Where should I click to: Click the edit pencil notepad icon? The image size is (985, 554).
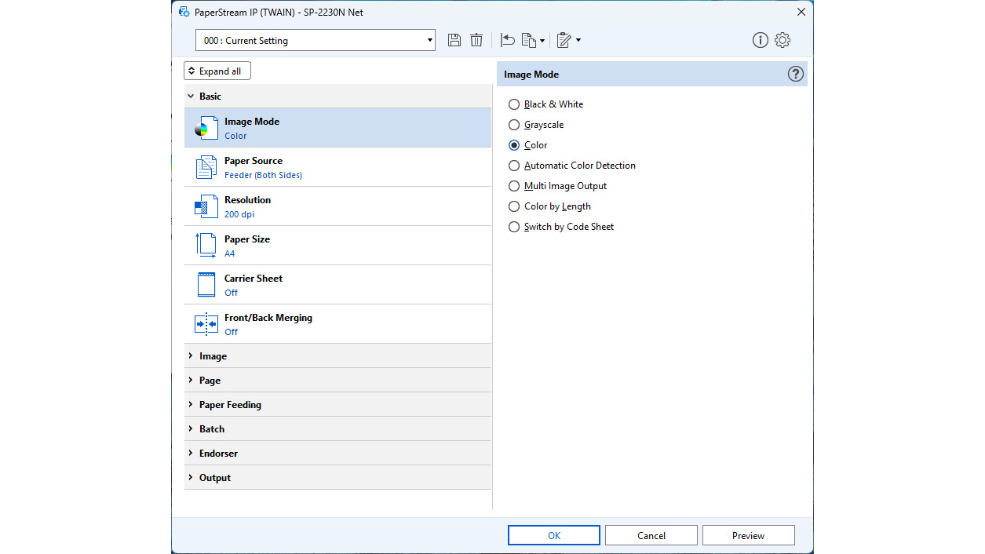[564, 40]
